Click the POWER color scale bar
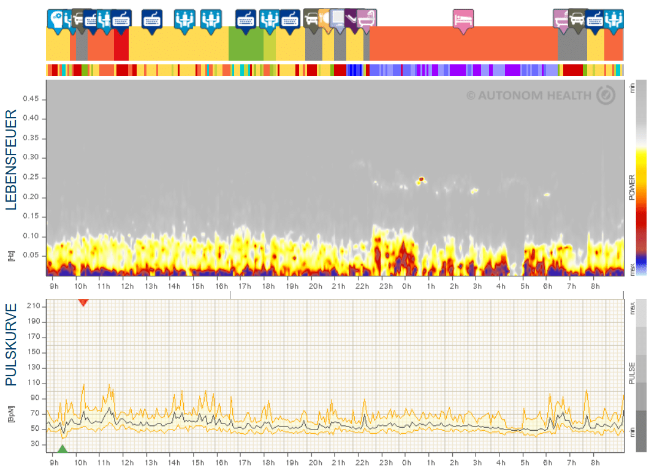The width and height of the screenshot is (657, 470). (x=641, y=178)
